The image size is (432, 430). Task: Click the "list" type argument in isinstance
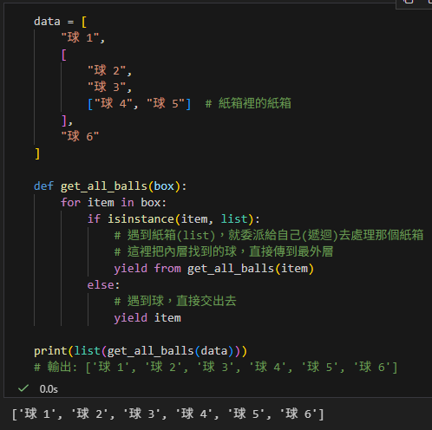(x=234, y=219)
